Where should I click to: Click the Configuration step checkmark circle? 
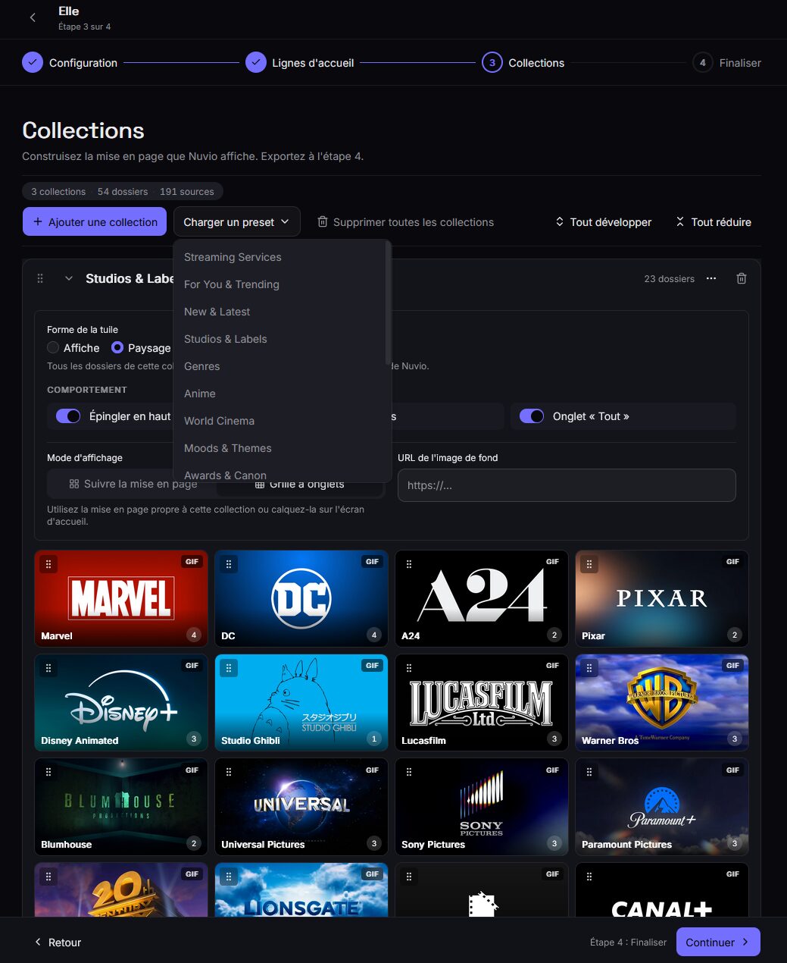33,62
